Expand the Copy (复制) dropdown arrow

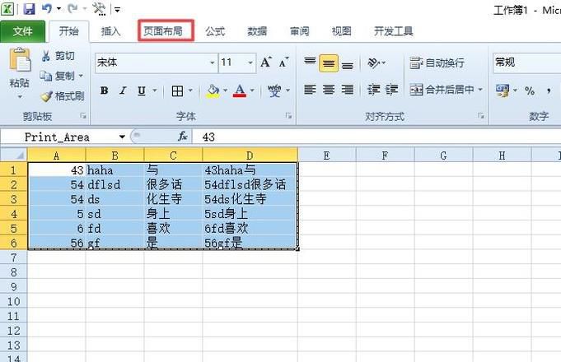pos(81,76)
